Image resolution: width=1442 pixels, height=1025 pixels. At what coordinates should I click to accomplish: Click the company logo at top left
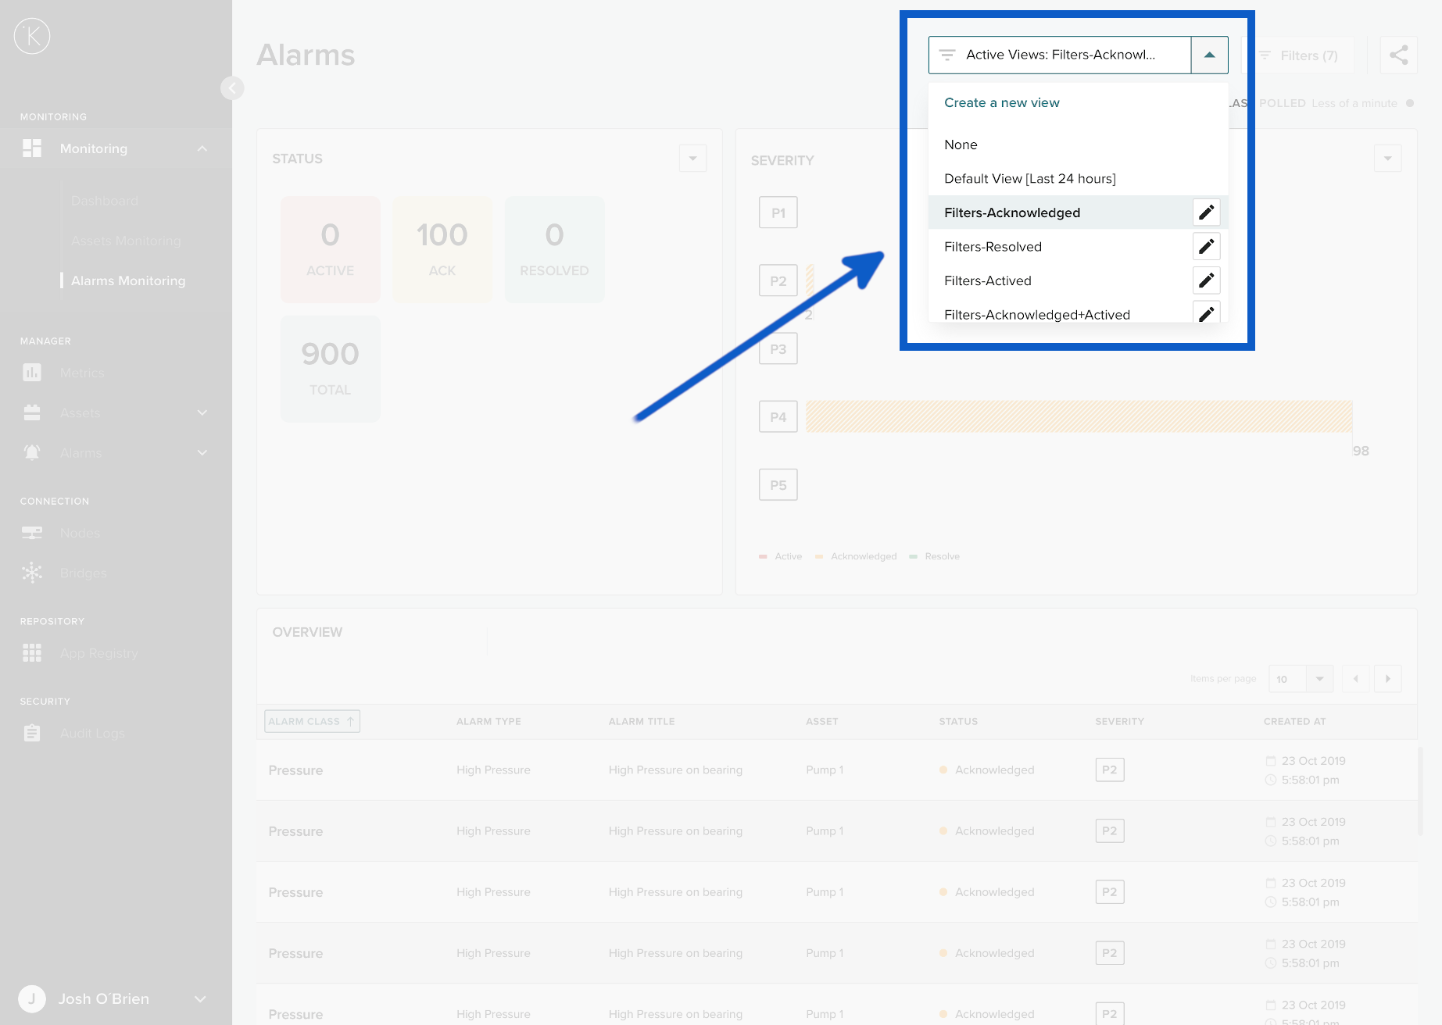point(32,36)
